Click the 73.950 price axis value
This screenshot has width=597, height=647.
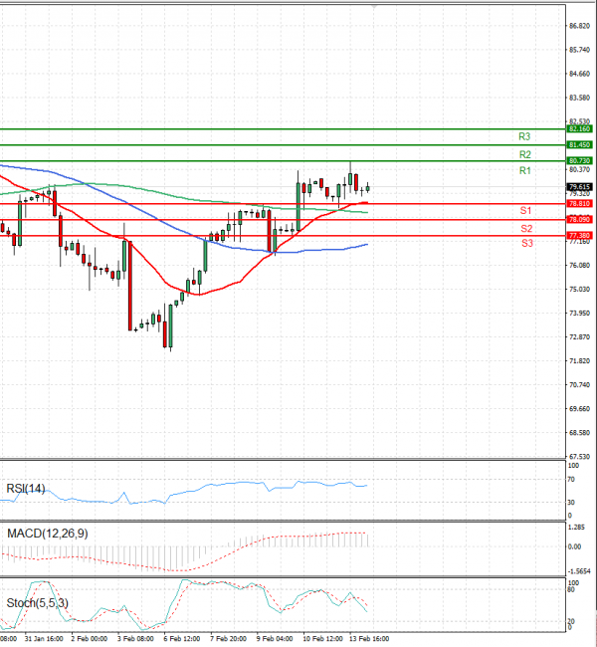(580, 314)
